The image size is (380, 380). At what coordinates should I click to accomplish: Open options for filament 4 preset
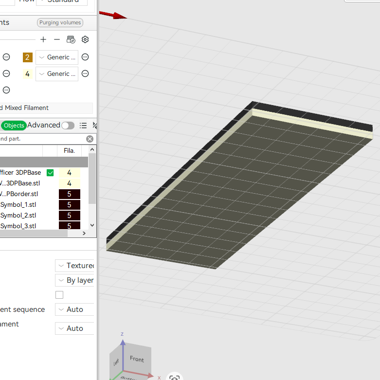click(85, 73)
